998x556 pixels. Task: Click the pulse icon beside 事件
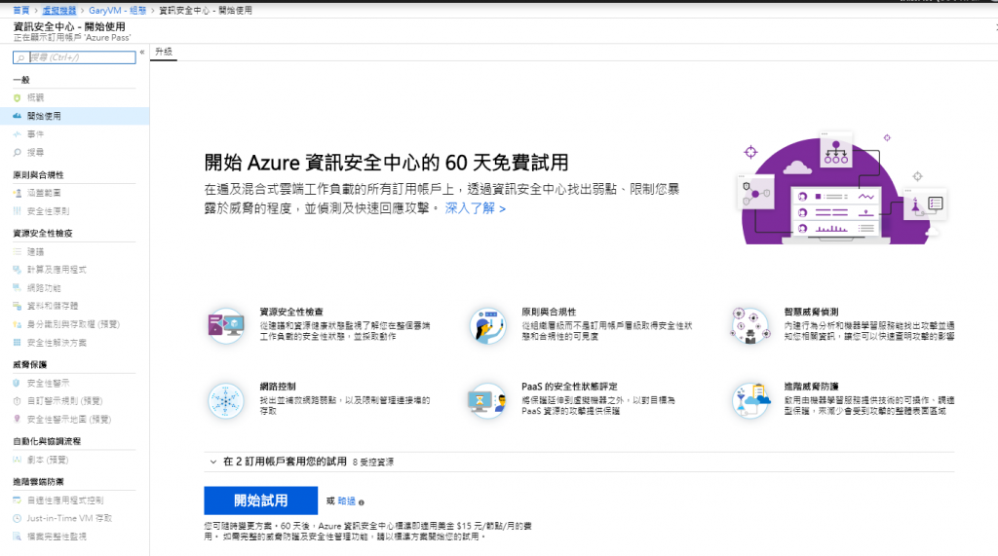[x=18, y=134]
